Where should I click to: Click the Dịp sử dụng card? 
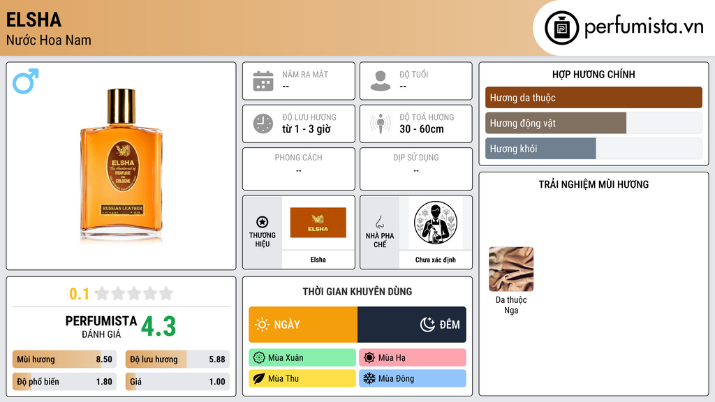click(x=416, y=169)
